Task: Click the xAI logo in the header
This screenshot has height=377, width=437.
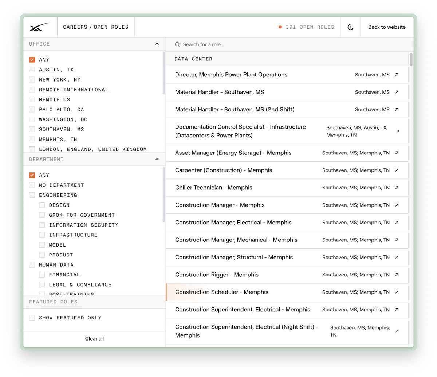Action: tap(40, 27)
